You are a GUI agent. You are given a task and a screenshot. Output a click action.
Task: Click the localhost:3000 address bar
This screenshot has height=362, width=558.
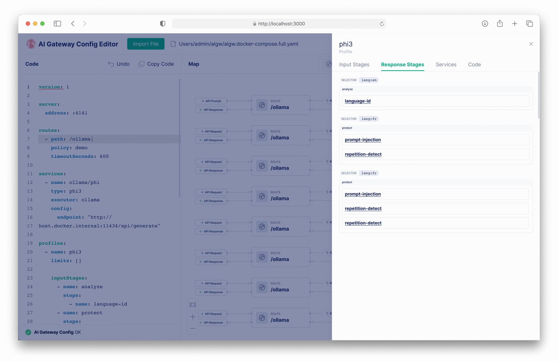(x=279, y=24)
